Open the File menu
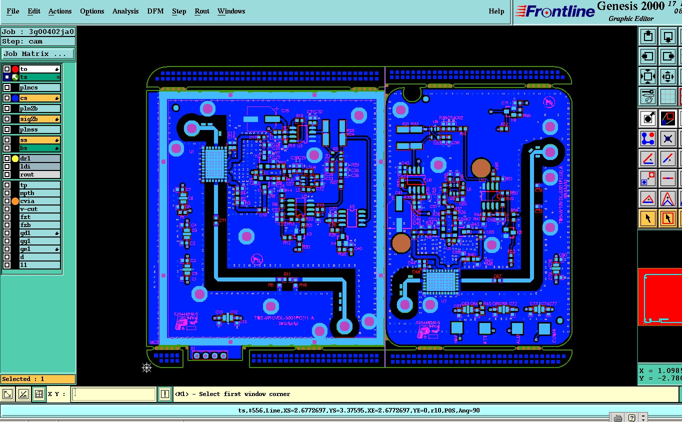Screen dimensions: 682x422 tap(13, 11)
